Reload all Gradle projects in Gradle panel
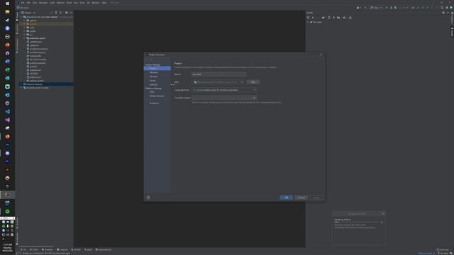 (308, 18)
